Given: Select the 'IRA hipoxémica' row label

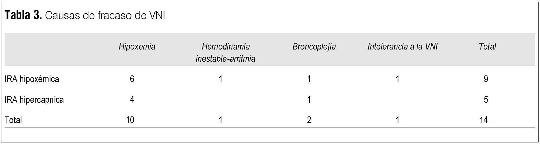Looking at the screenshot, I should [32, 79].
